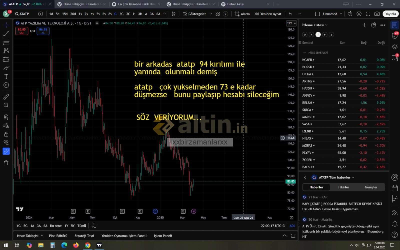Expand the Hisse Takipçisi panel dropdown
Screen dimensions: 400x250
coord(42,236)
